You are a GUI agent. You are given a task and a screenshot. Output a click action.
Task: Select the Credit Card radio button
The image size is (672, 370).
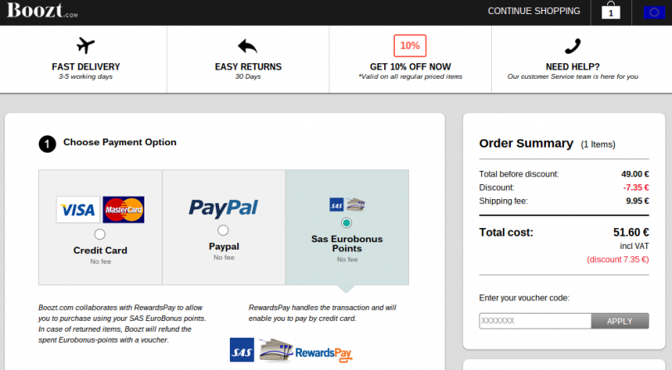(x=100, y=234)
